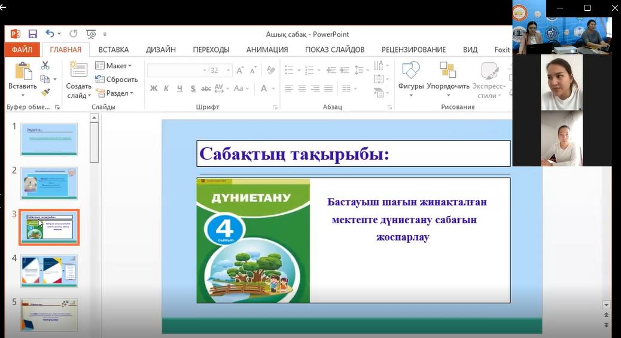
Task: Toggle bold Ж formatting
Action: [154, 89]
